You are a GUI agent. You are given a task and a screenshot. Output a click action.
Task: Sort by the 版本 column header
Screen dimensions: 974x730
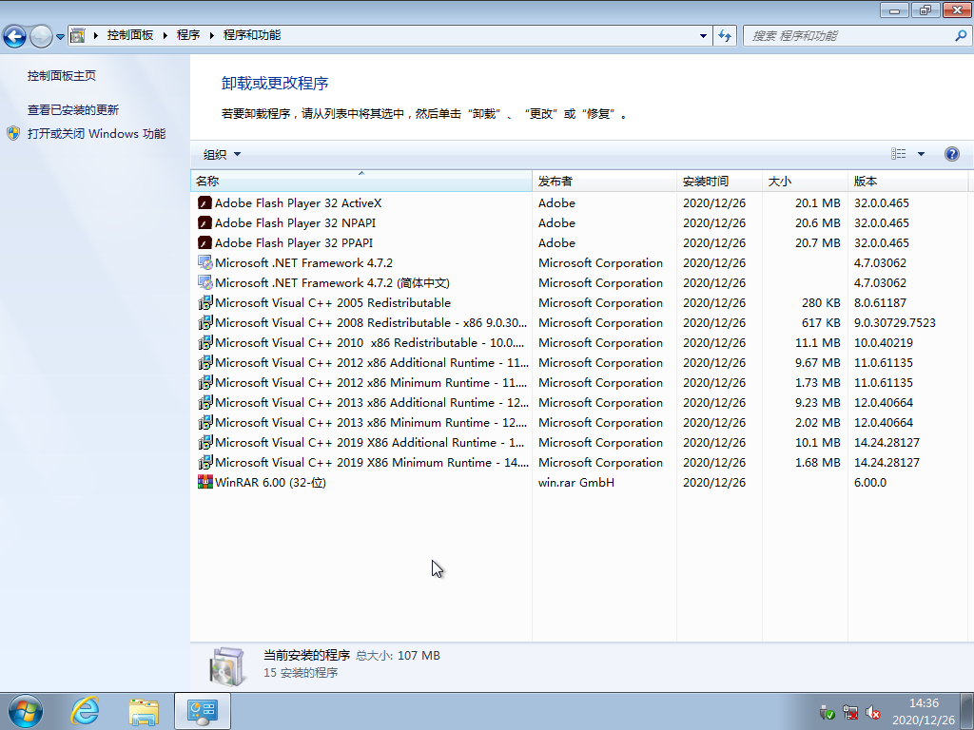click(908, 182)
